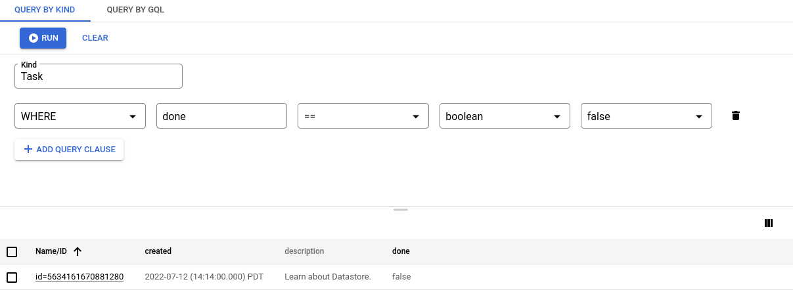Open entity id=5634161670881280 link

(79, 277)
